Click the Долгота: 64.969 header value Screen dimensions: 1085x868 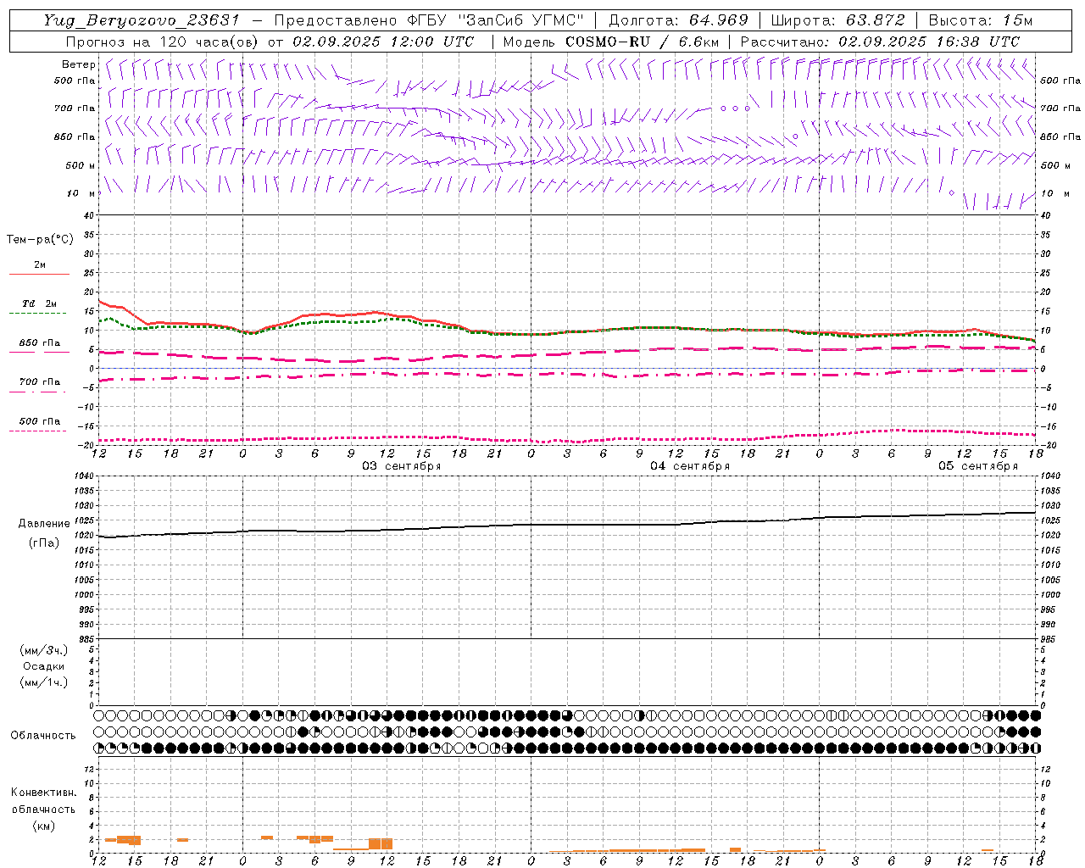(678, 20)
